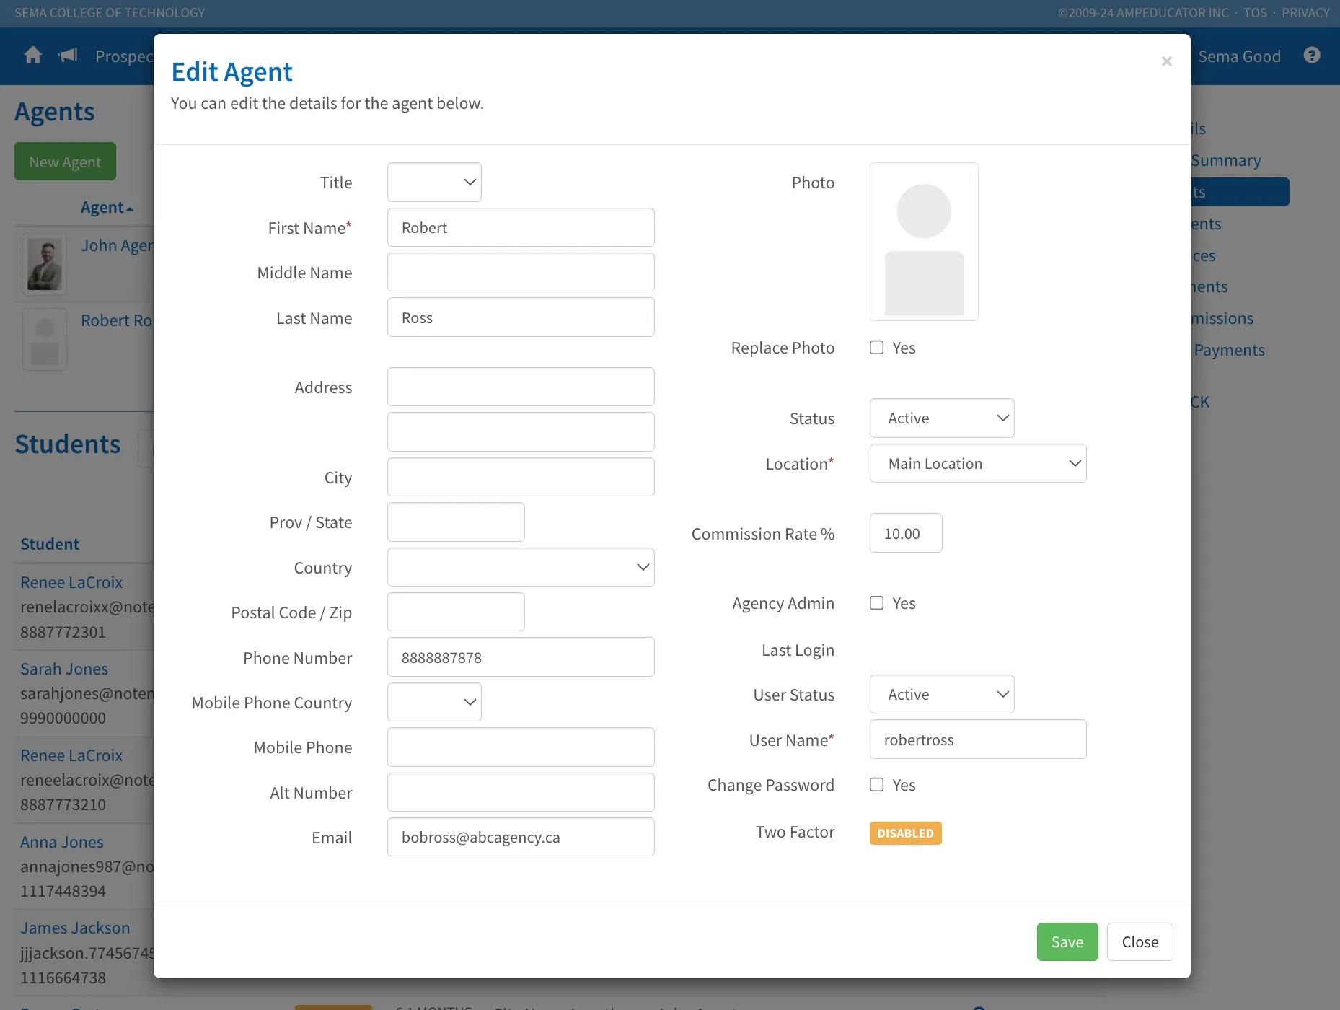This screenshot has height=1010, width=1340.
Task: Click the Commission Rate % field
Action: point(906,533)
